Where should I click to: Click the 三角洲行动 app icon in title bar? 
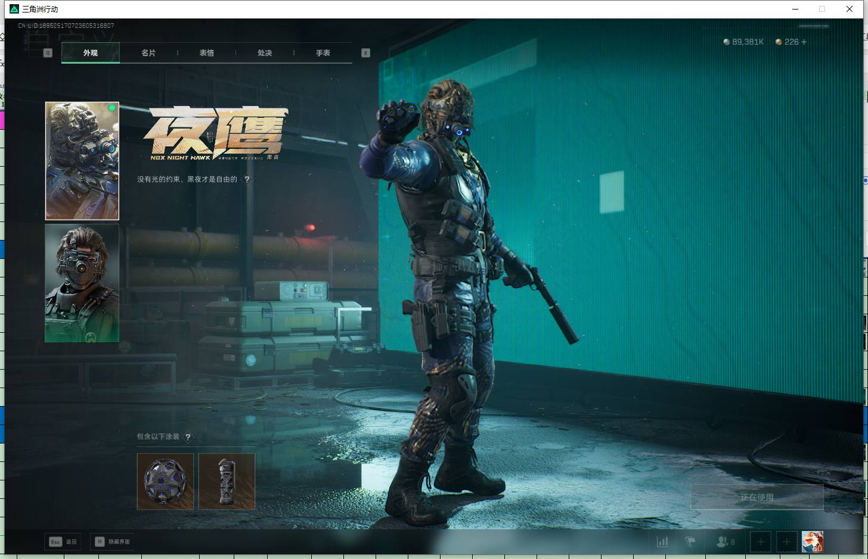click(14, 9)
